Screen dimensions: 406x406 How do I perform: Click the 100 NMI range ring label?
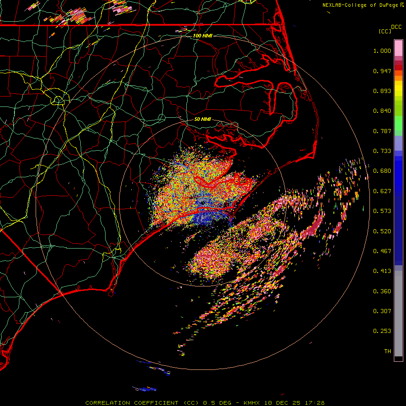pyautogui.click(x=203, y=36)
